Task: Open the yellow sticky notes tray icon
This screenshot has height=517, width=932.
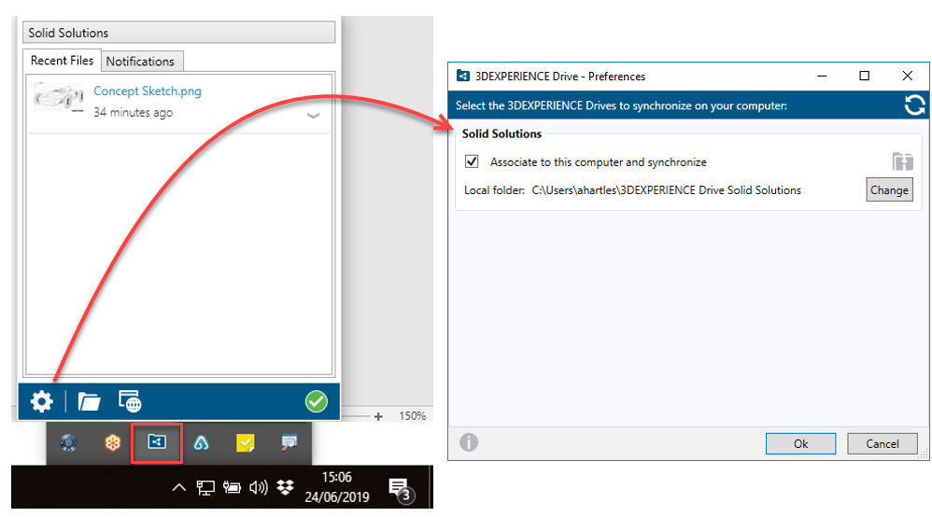Action: [245, 444]
